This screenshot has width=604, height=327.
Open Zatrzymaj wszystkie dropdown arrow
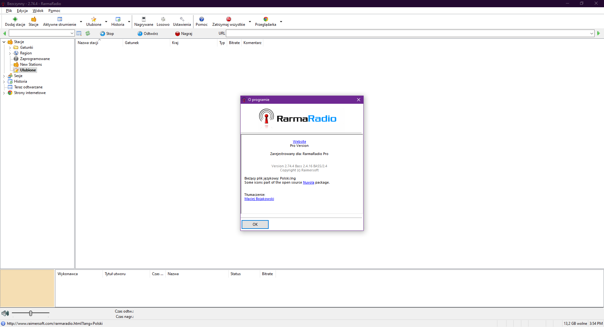pos(250,22)
